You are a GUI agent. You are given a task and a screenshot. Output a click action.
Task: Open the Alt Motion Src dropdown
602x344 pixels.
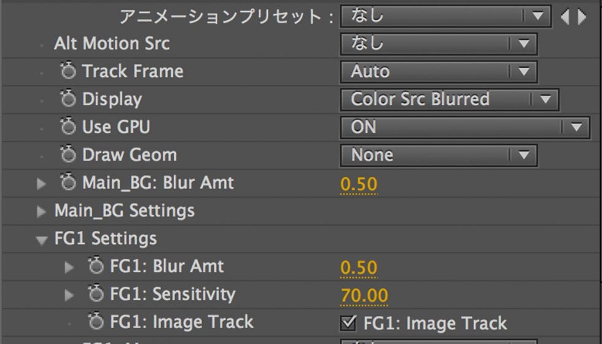439,44
